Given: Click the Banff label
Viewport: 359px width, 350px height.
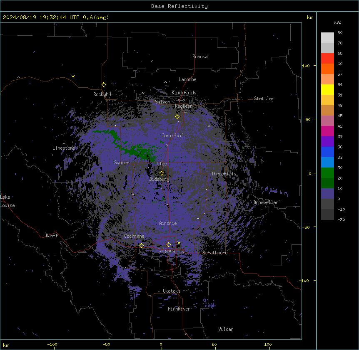Looking at the screenshot, I should 52,236.
